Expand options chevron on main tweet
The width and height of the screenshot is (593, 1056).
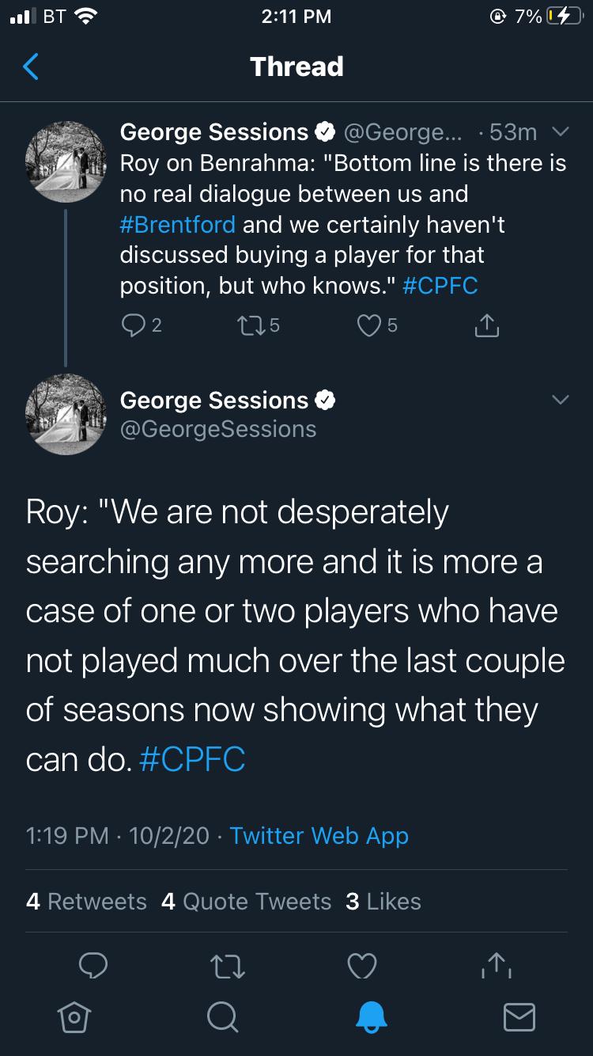(560, 401)
